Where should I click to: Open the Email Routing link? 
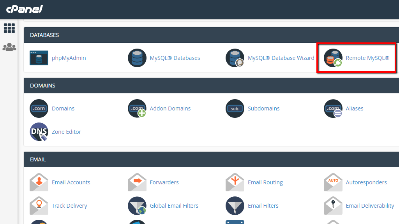click(265, 182)
